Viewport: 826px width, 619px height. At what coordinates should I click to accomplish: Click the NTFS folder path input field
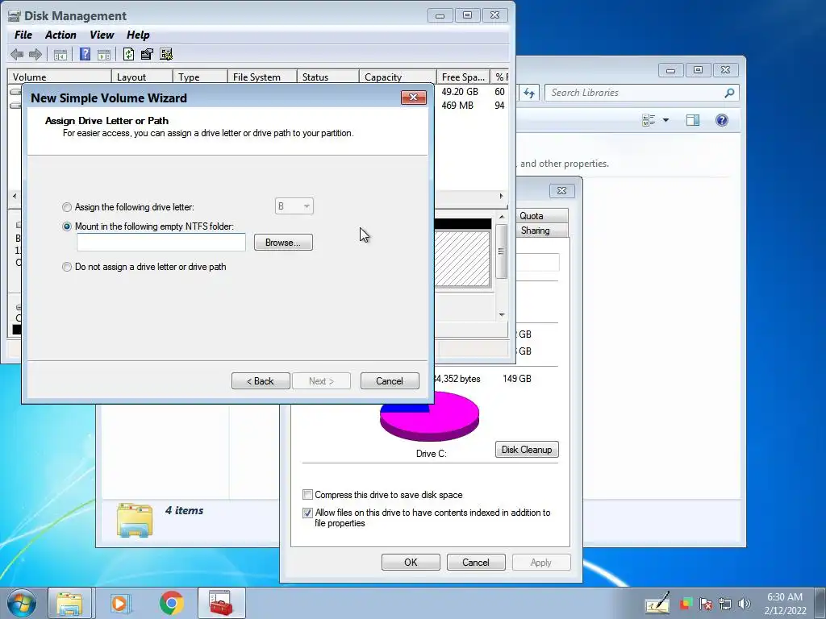(x=161, y=243)
